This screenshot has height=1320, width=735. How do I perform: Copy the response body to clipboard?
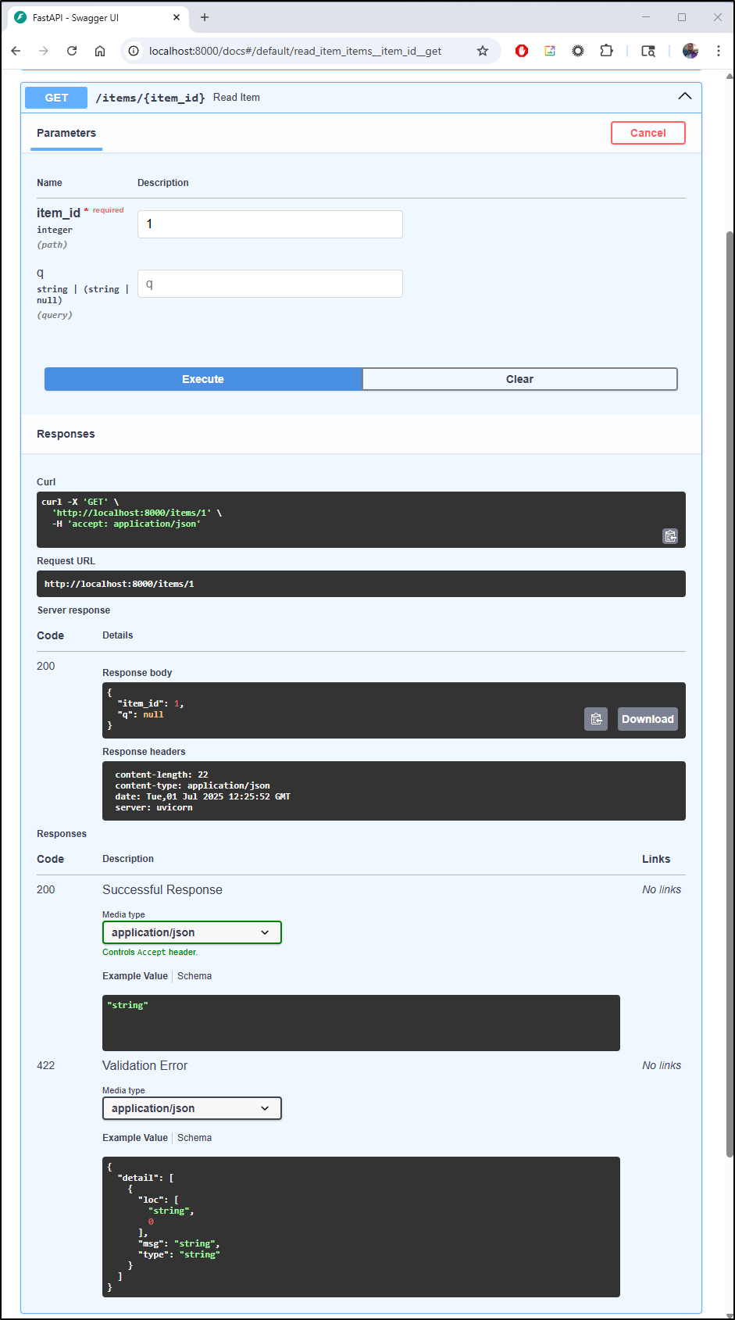596,719
